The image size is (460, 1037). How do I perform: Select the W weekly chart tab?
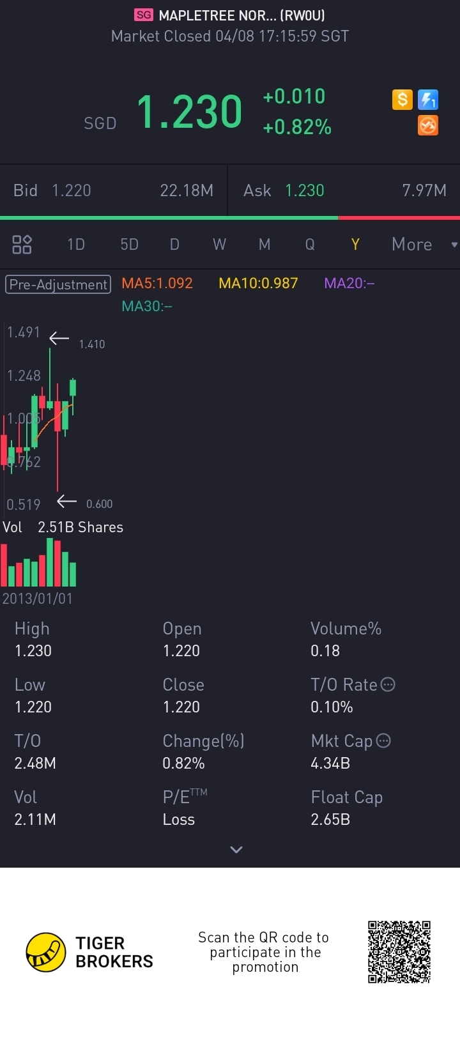(219, 244)
